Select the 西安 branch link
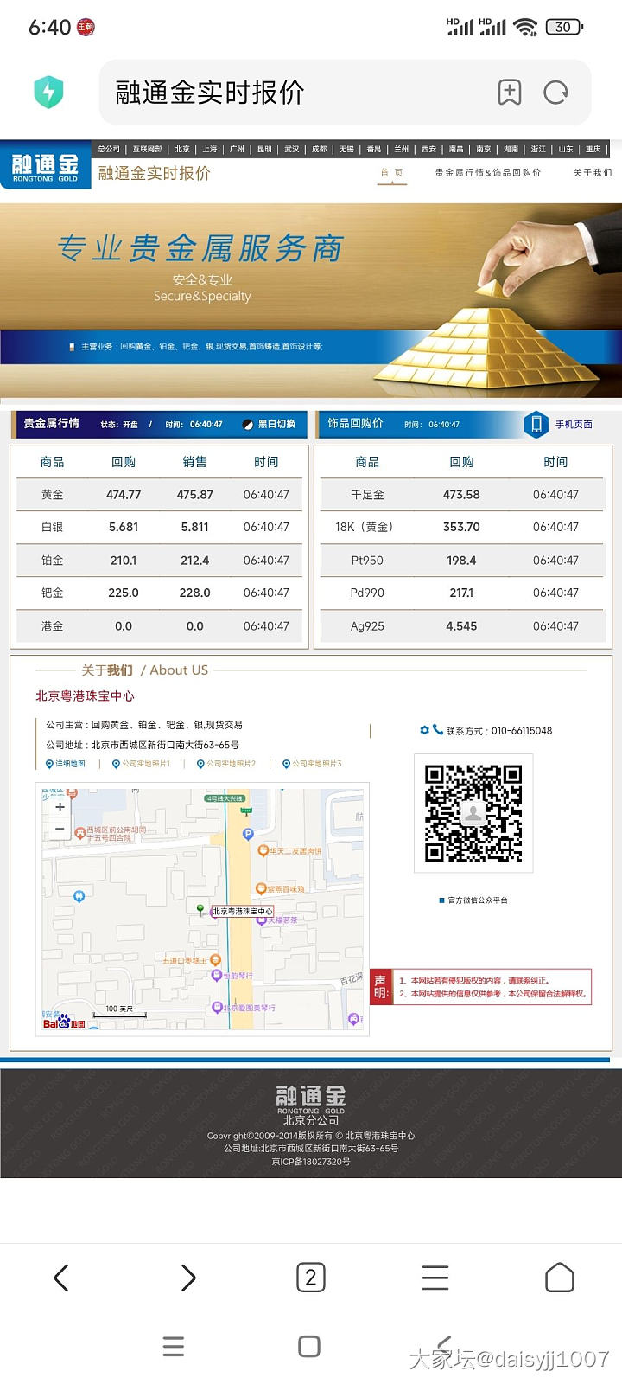Viewport: 622px width, 1384px height. pos(428,149)
